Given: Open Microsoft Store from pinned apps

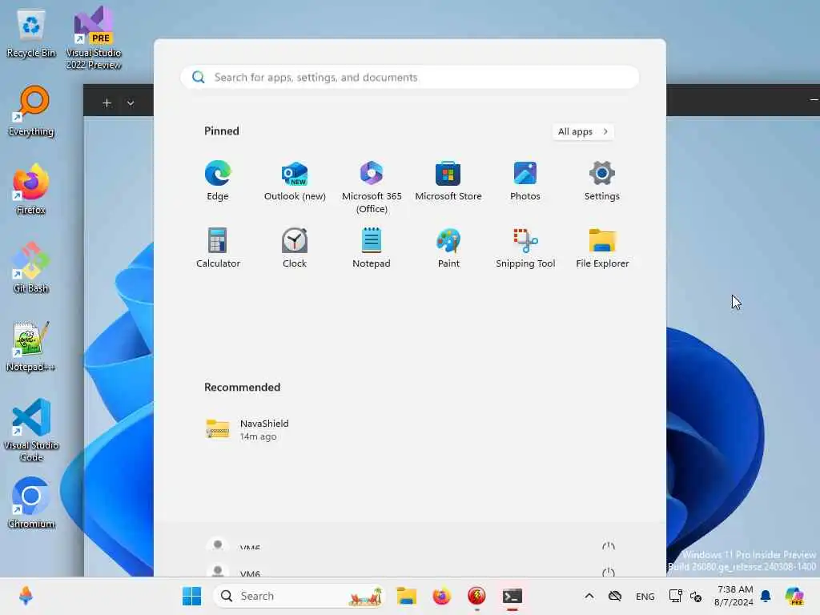Looking at the screenshot, I should pyautogui.click(x=448, y=180).
